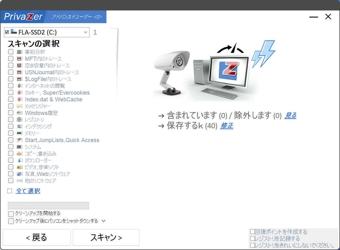Screen dimensions: 340x250
Task: Click the ビデオ,音楽ソフト icon
Action: point(19,167)
